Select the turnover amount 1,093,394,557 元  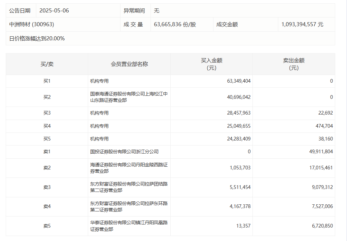(x=302, y=25)
